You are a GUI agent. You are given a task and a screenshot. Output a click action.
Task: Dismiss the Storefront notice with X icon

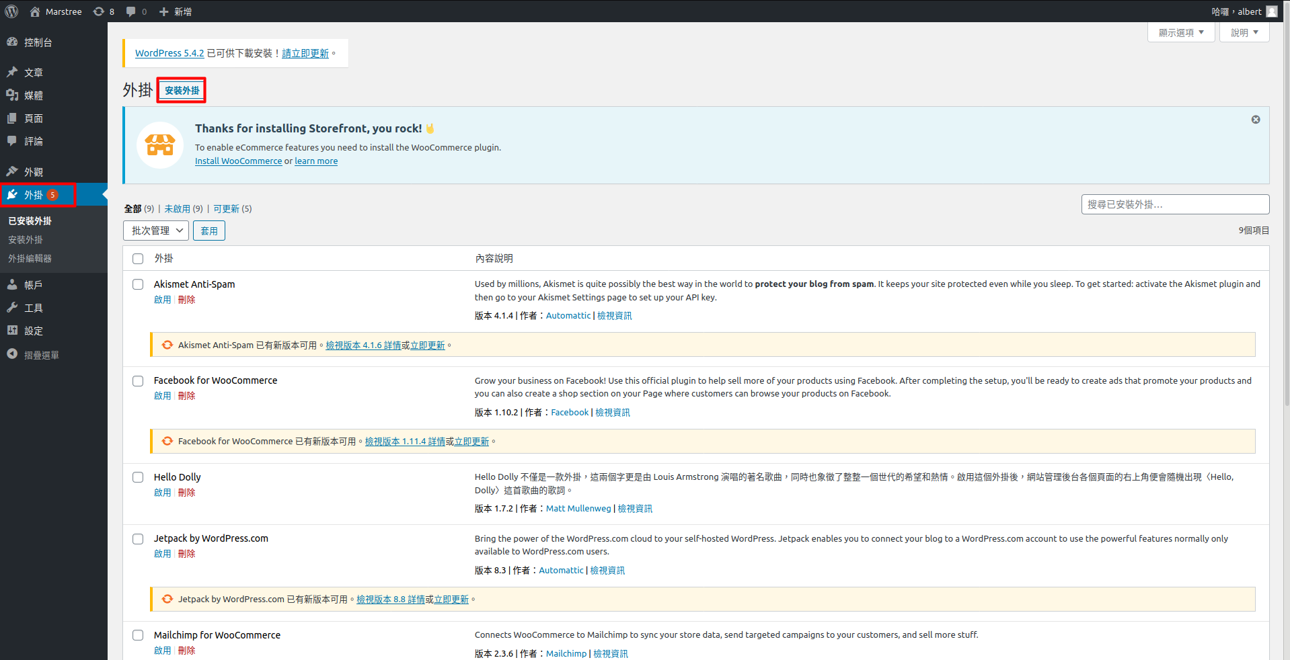click(1255, 120)
